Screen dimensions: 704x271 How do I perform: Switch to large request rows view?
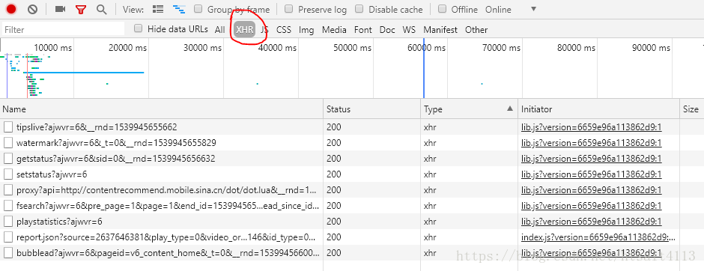(158, 9)
